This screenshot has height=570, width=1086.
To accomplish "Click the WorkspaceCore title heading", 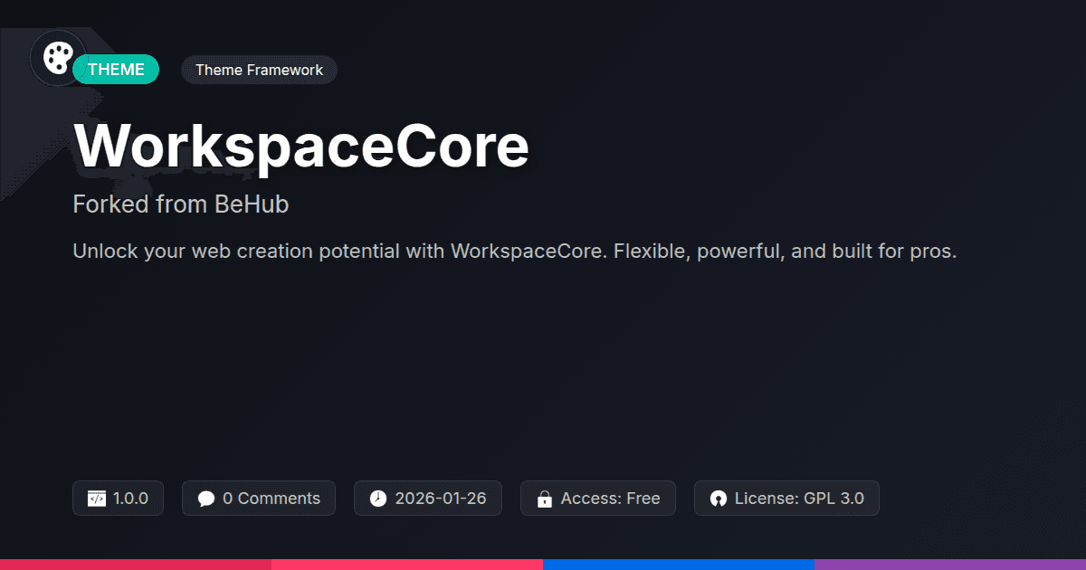I will click(x=300, y=145).
